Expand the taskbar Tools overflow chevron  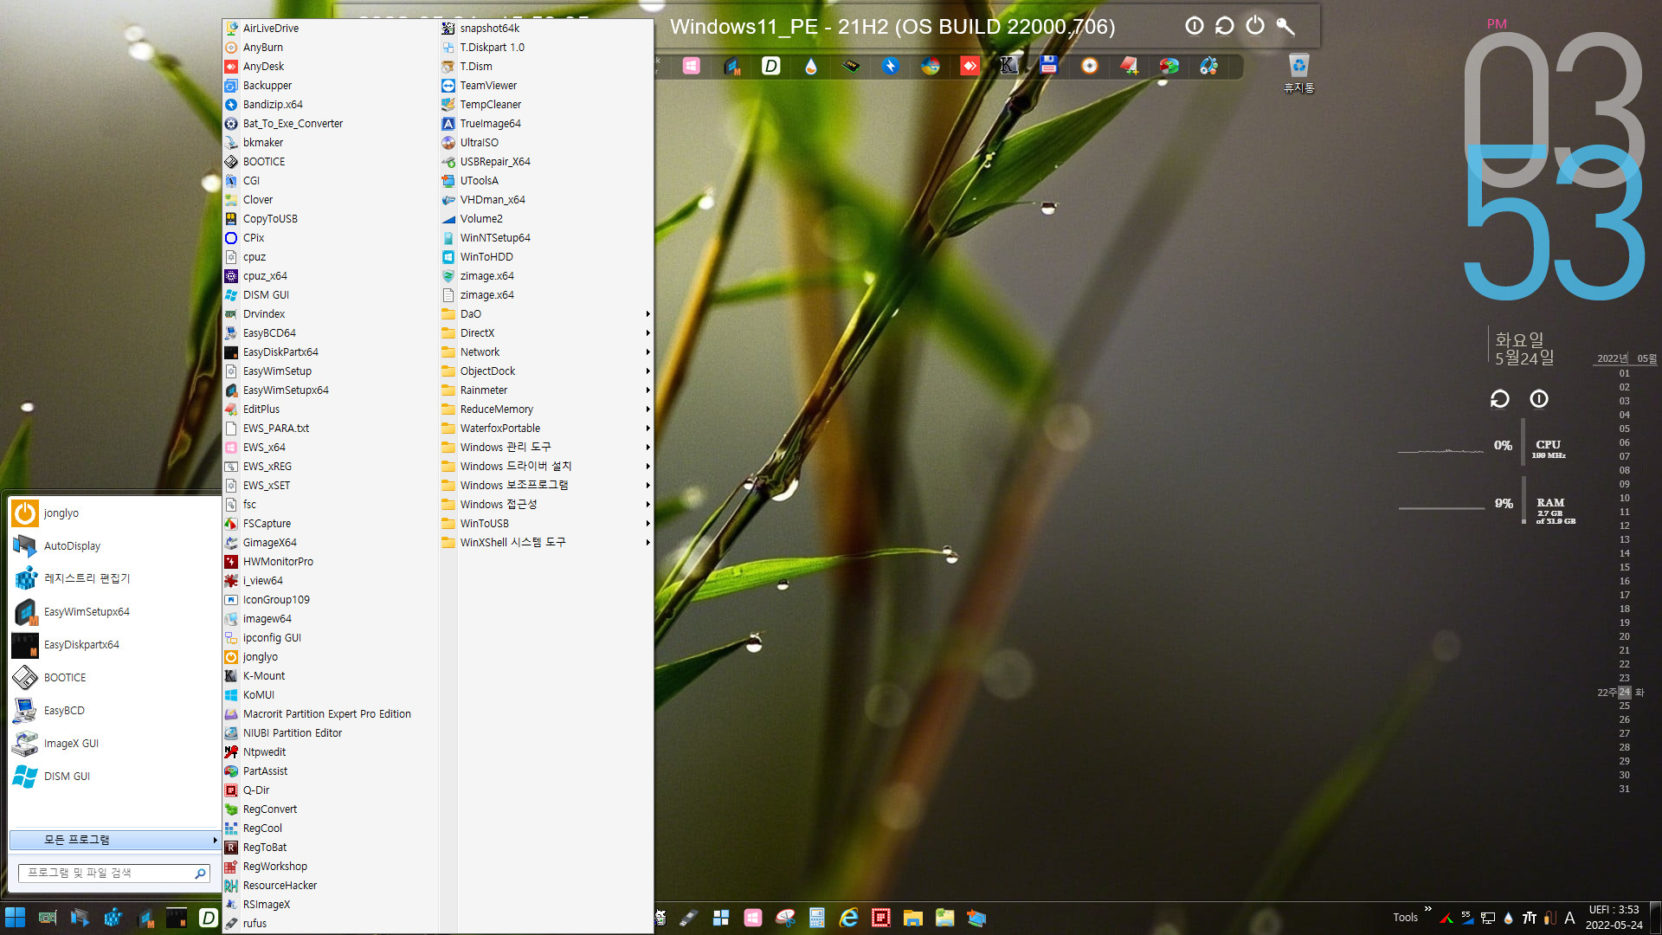click(x=1427, y=909)
